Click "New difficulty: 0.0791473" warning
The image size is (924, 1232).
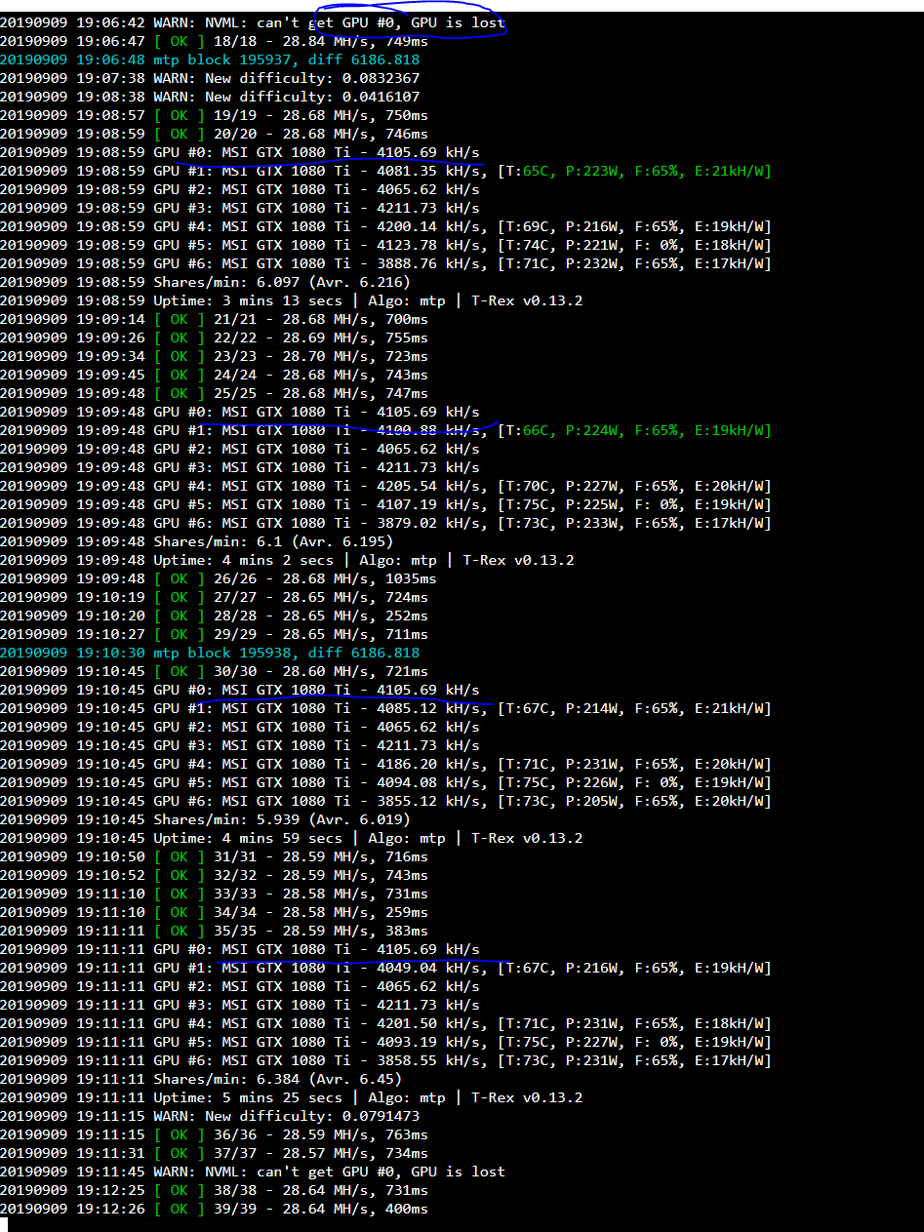[x=210, y=1116]
